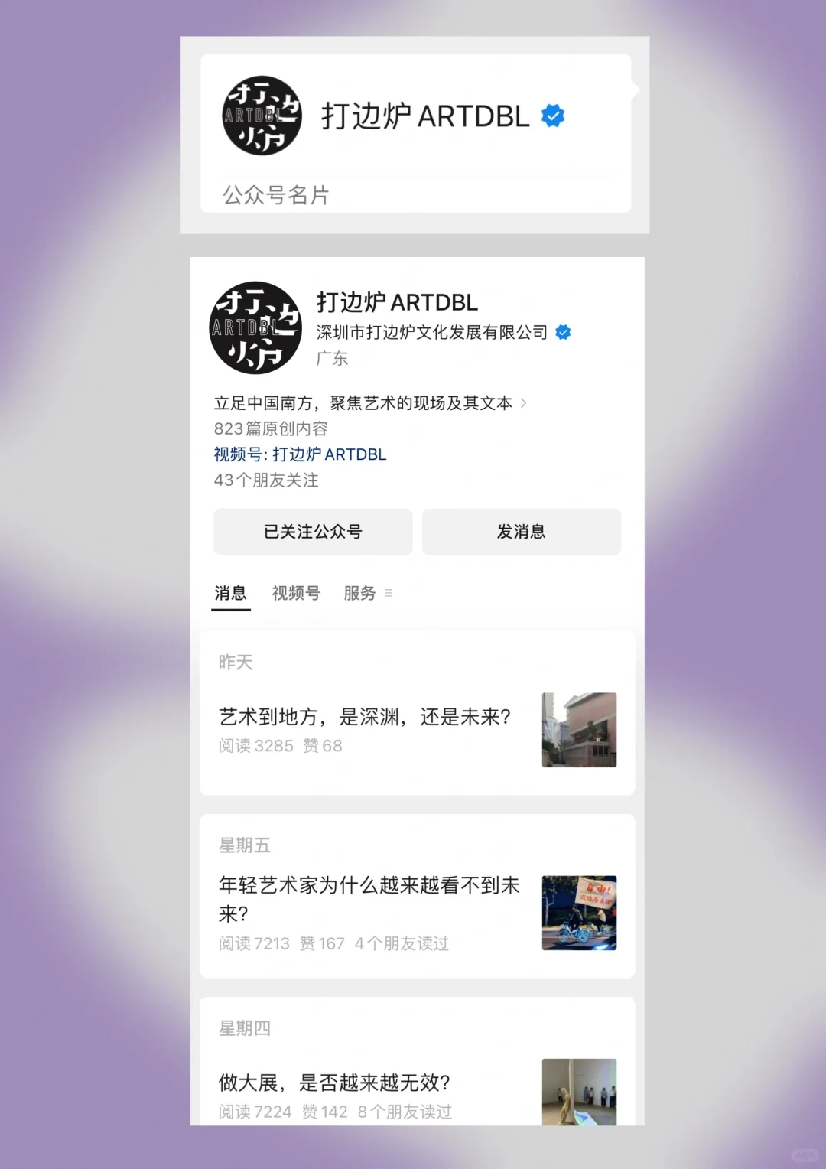Click the 43个朋友关注 text
Viewport: 826px width, 1169px height.
pos(266,480)
